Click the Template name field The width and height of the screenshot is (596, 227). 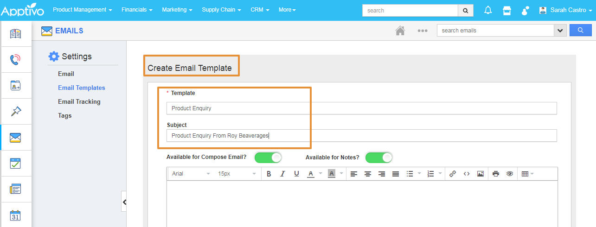361,108
